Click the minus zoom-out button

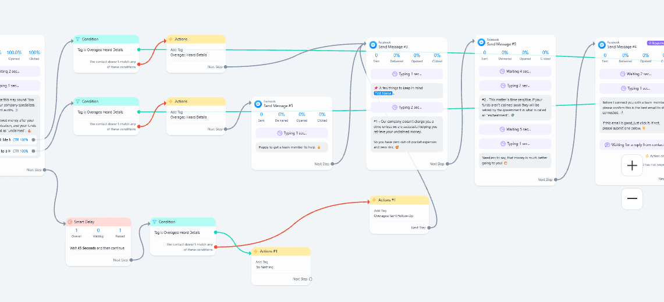click(x=632, y=198)
